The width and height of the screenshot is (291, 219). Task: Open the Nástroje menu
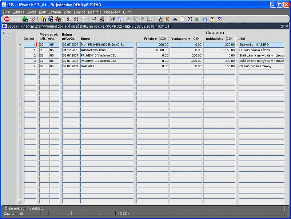pos(95,12)
